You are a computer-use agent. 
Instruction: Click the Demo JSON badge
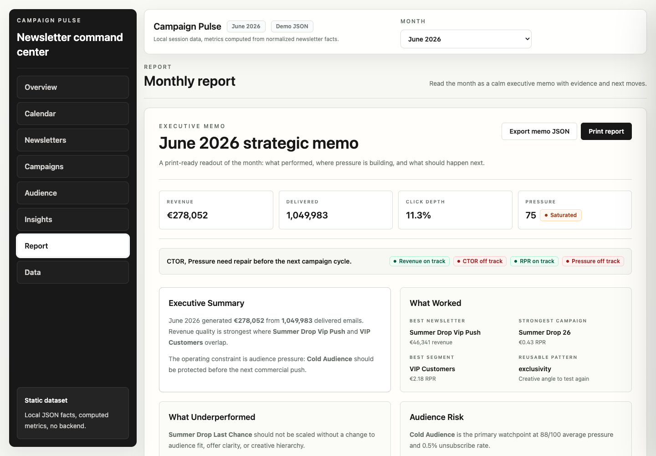pos(292,26)
